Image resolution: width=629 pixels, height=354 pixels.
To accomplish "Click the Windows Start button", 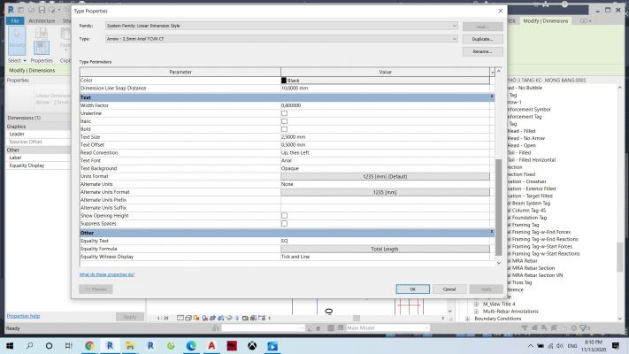I will click(10, 345).
